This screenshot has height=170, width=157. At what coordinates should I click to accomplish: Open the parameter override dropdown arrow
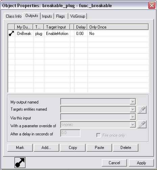pos(133,125)
